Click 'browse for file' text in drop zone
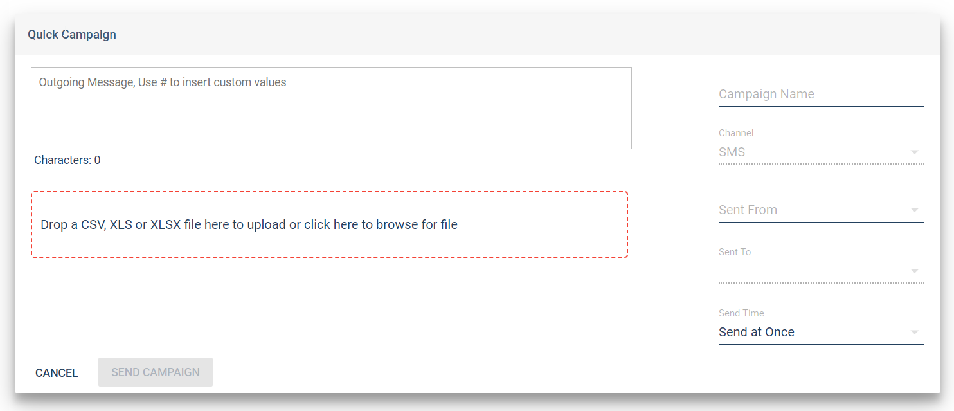This screenshot has width=954, height=411. click(x=417, y=224)
